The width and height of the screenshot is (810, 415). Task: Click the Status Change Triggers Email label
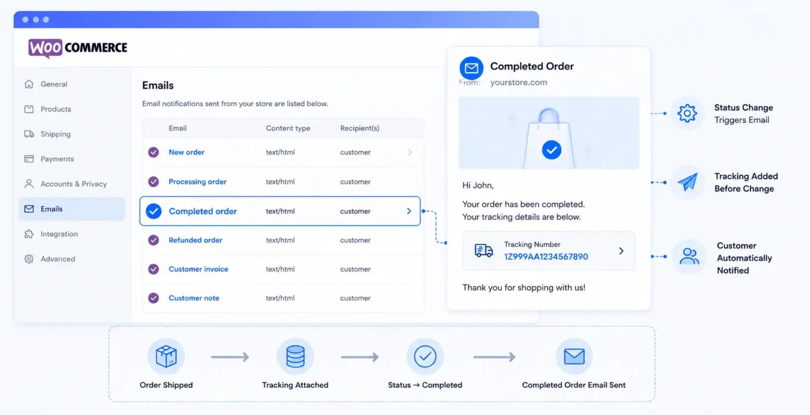[743, 114]
